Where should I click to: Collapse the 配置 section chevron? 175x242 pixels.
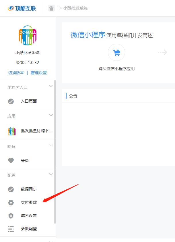[x=51, y=174]
